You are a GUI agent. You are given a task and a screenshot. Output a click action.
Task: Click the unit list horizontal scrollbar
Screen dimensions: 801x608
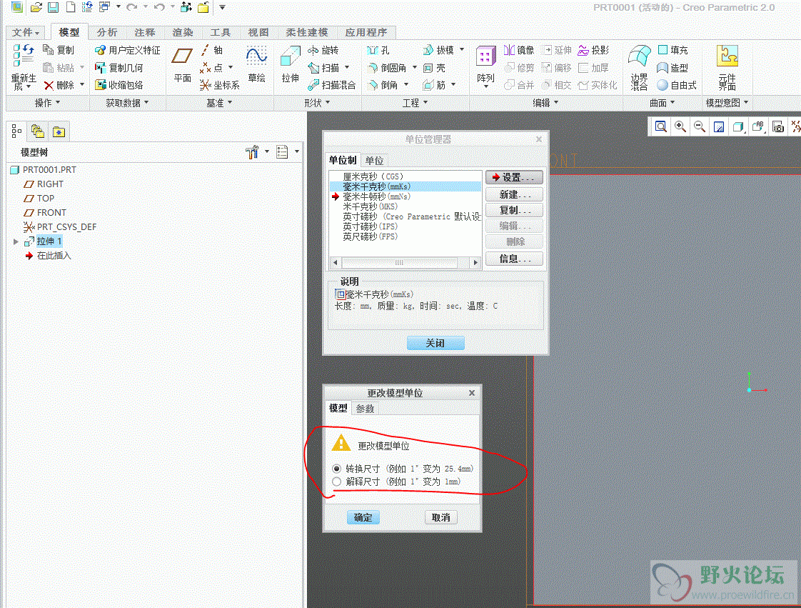(405, 262)
